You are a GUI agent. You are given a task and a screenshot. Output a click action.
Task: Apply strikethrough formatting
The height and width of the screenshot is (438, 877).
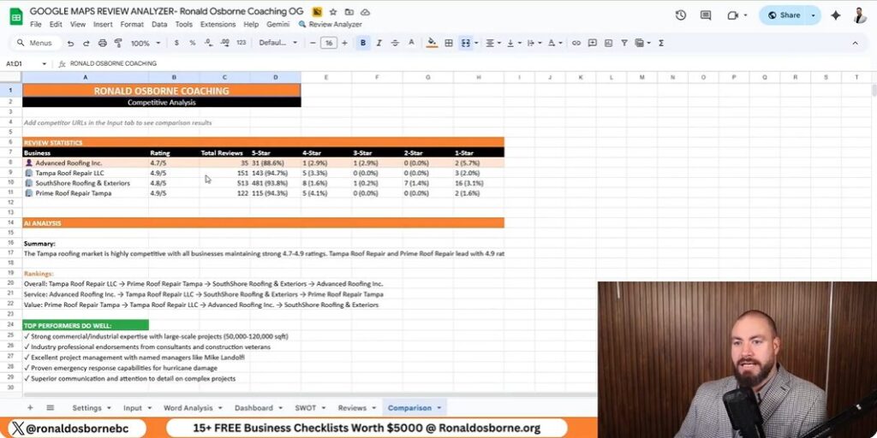click(395, 43)
